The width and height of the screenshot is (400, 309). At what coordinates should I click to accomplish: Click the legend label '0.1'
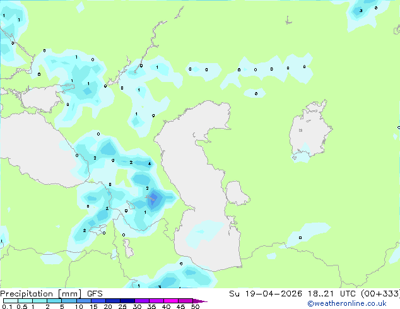[x=7, y=306]
